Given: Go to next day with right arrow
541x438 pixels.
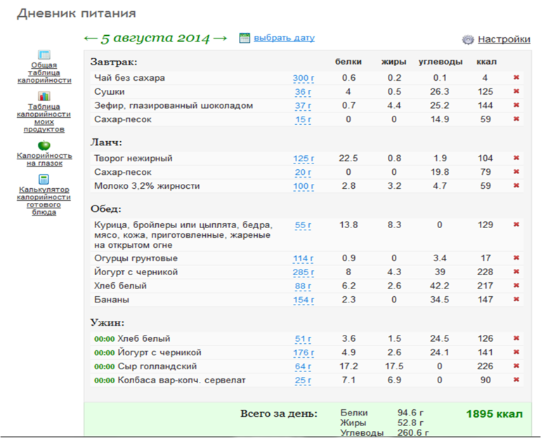Looking at the screenshot, I should 220,38.
